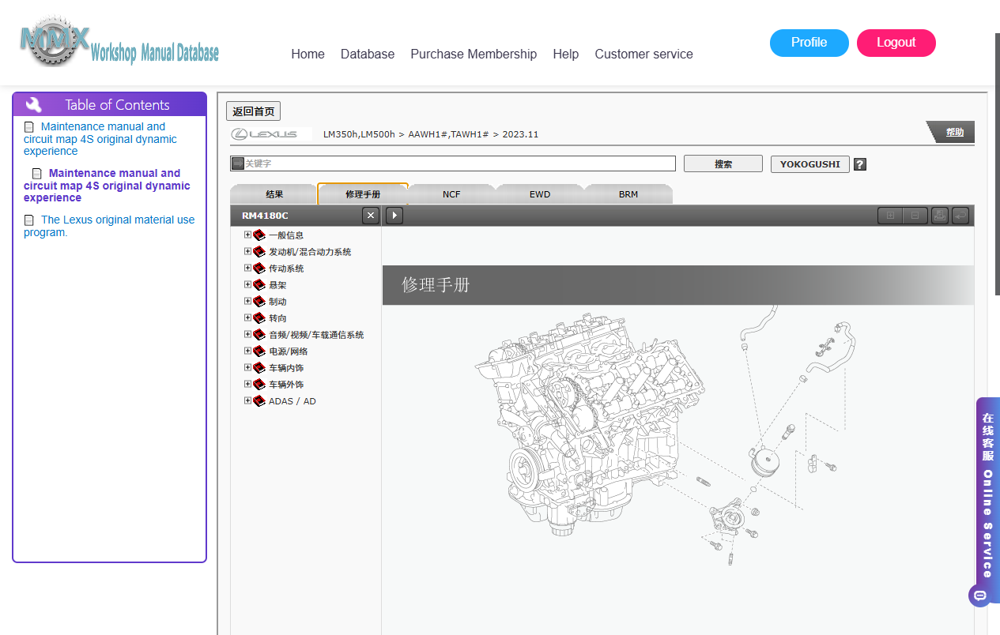The height and width of the screenshot is (635, 1000).
Task: Click the zoom-out minus icon in the viewer toolbar
Action: tap(915, 216)
